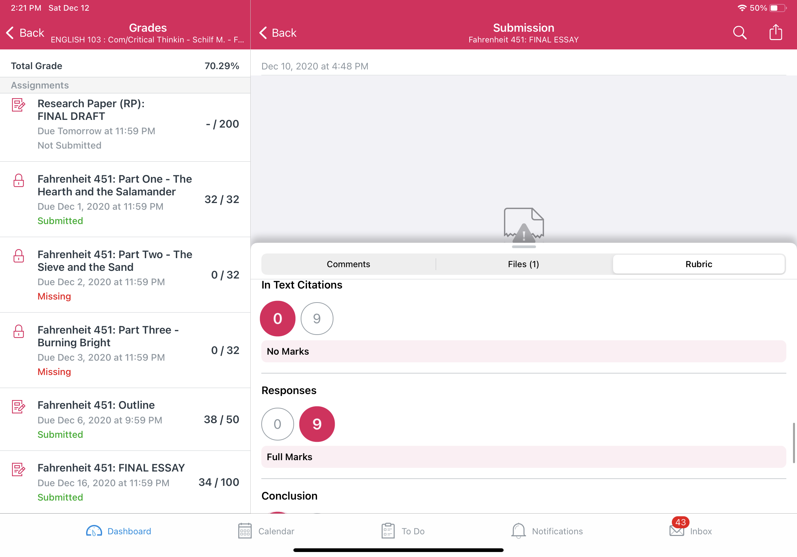Open Fahrenheit 451: Part Three - Burning Bright
Viewport: 797px width, 557px height.
pyautogui.click(x=108, y=336)
